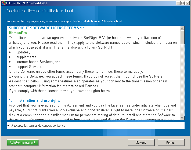Minimize the HitmanPro window
Viewport: 191px width, 150px height.
click(178, 3)
